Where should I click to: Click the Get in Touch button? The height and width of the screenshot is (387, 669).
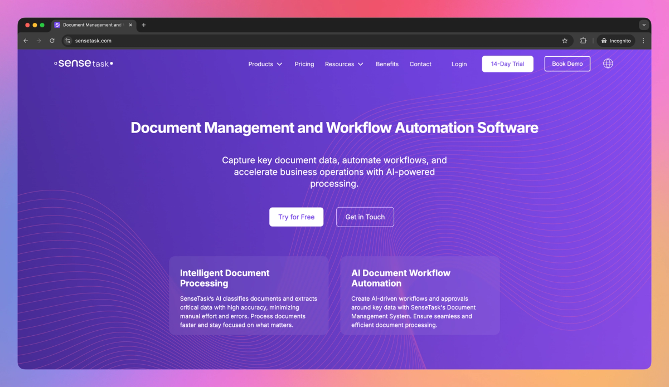click(365, 217)
